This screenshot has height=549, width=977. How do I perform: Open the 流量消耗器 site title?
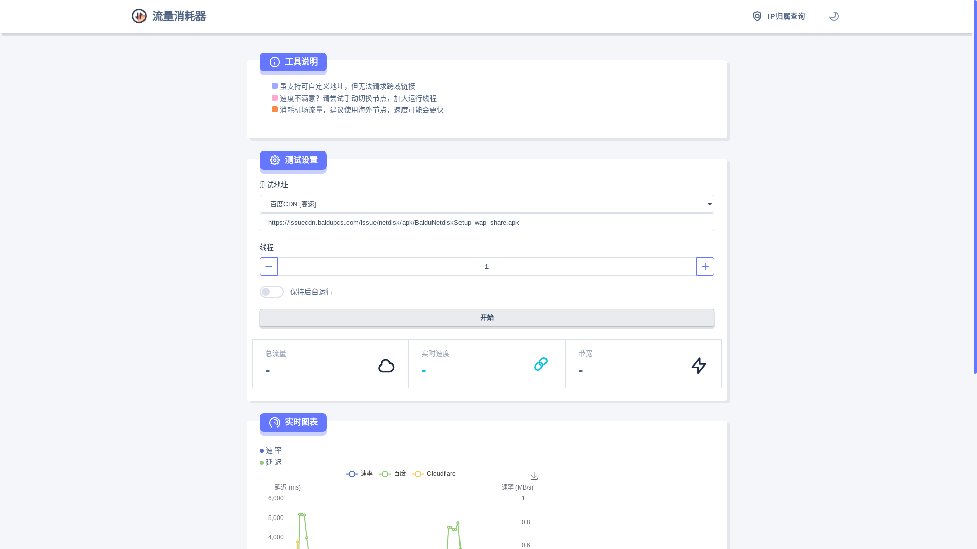coord(179,16)
